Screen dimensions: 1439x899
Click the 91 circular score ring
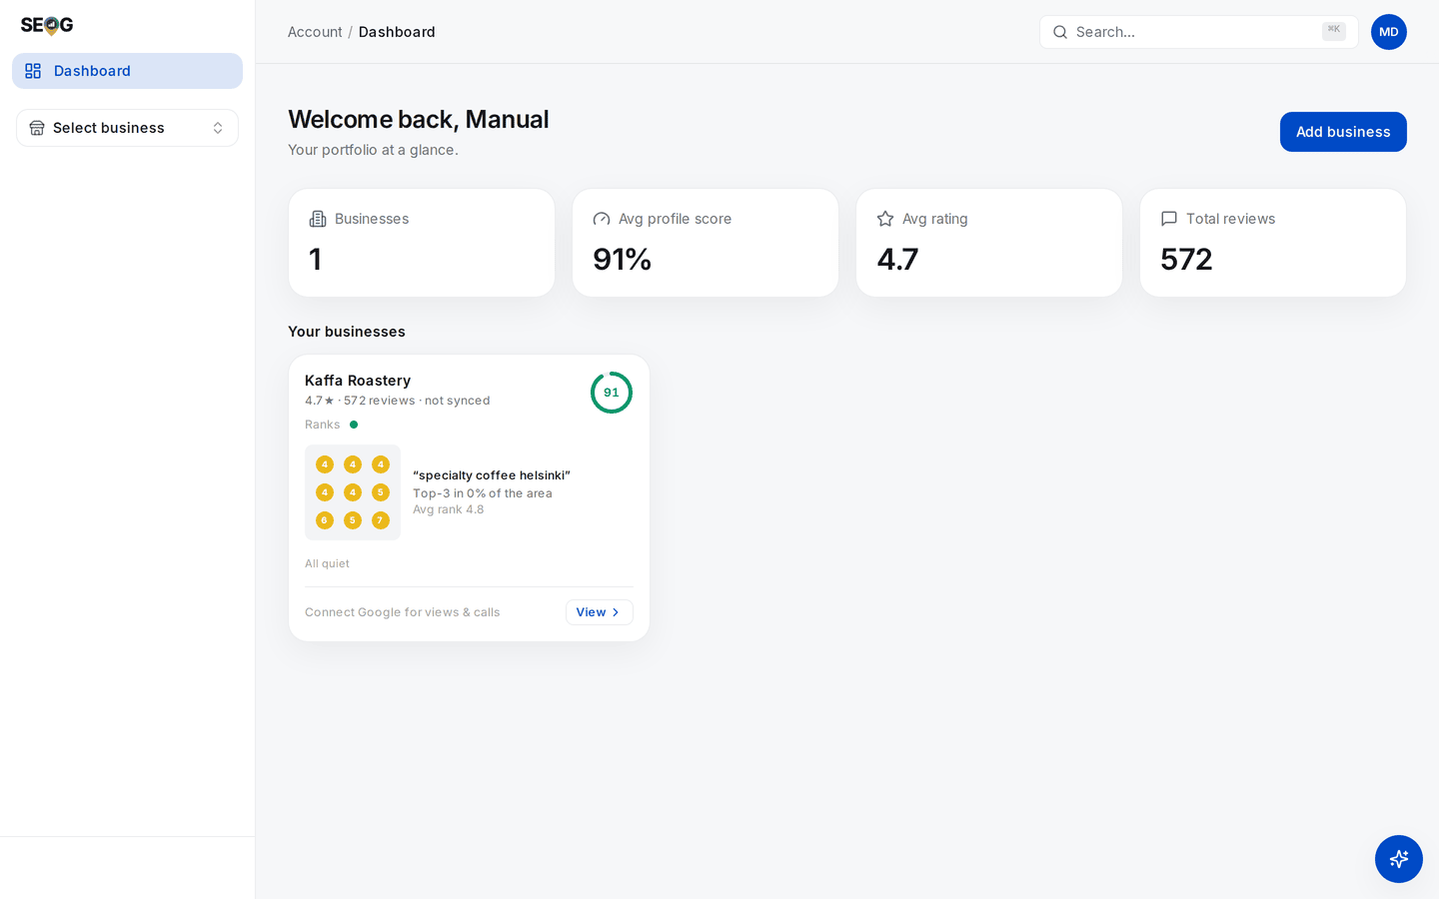(612, 393)
